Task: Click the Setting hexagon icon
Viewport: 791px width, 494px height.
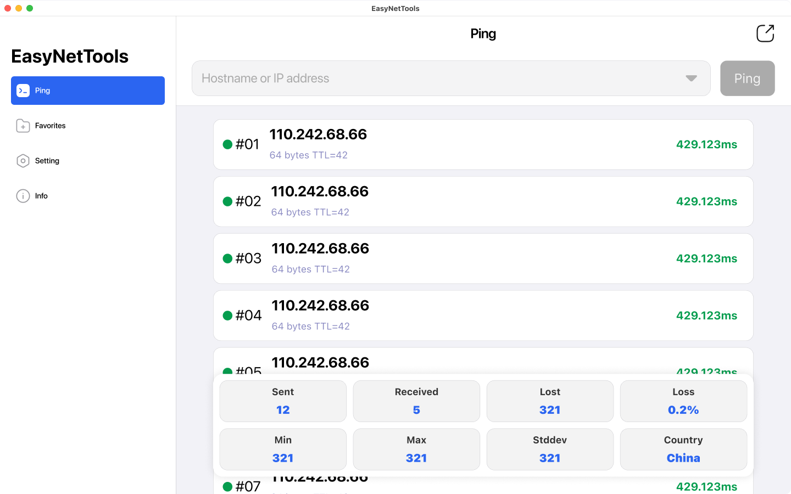Action: (23, 161)
